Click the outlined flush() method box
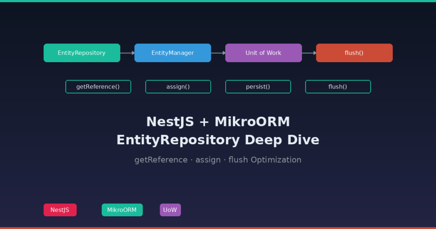 pos(338,87)
